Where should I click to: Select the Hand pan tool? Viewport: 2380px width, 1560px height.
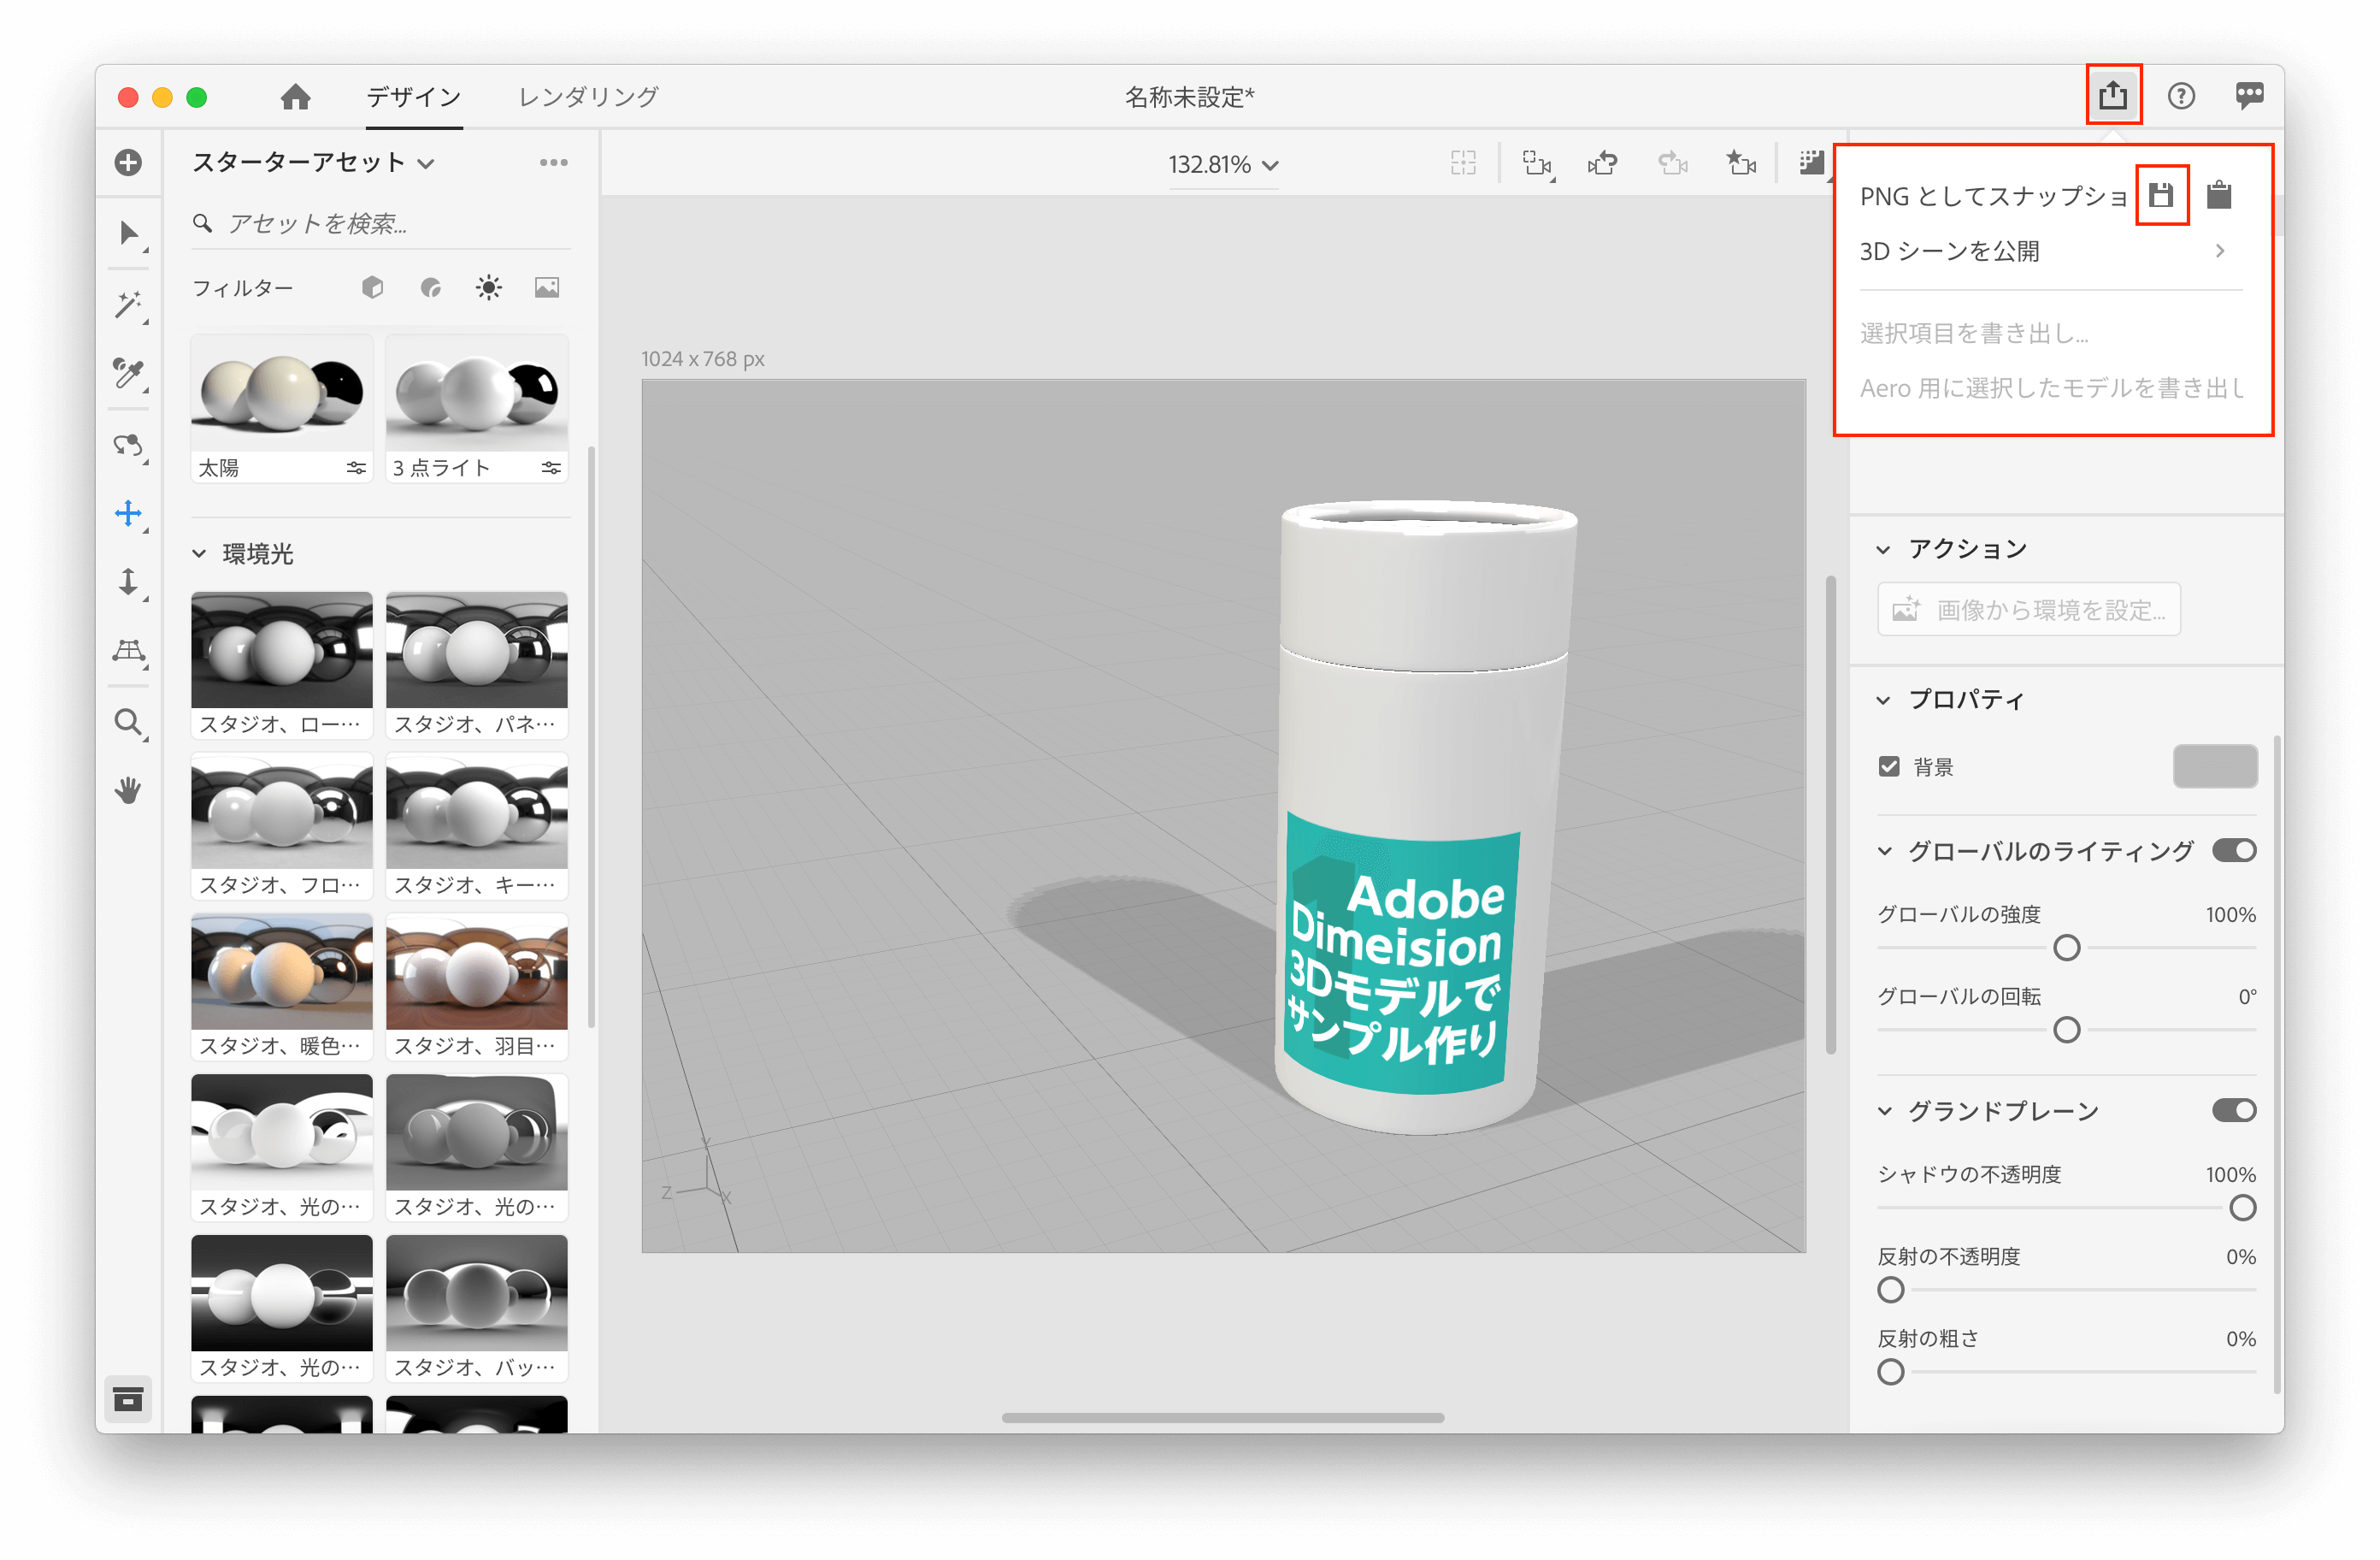pos(128,791)
